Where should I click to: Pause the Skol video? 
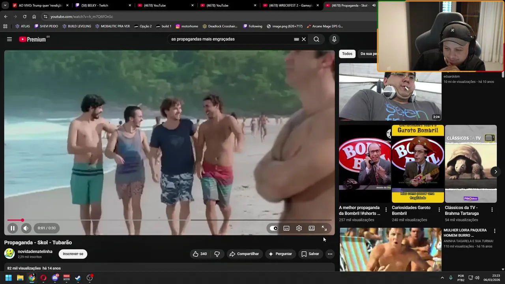[13, 228]
